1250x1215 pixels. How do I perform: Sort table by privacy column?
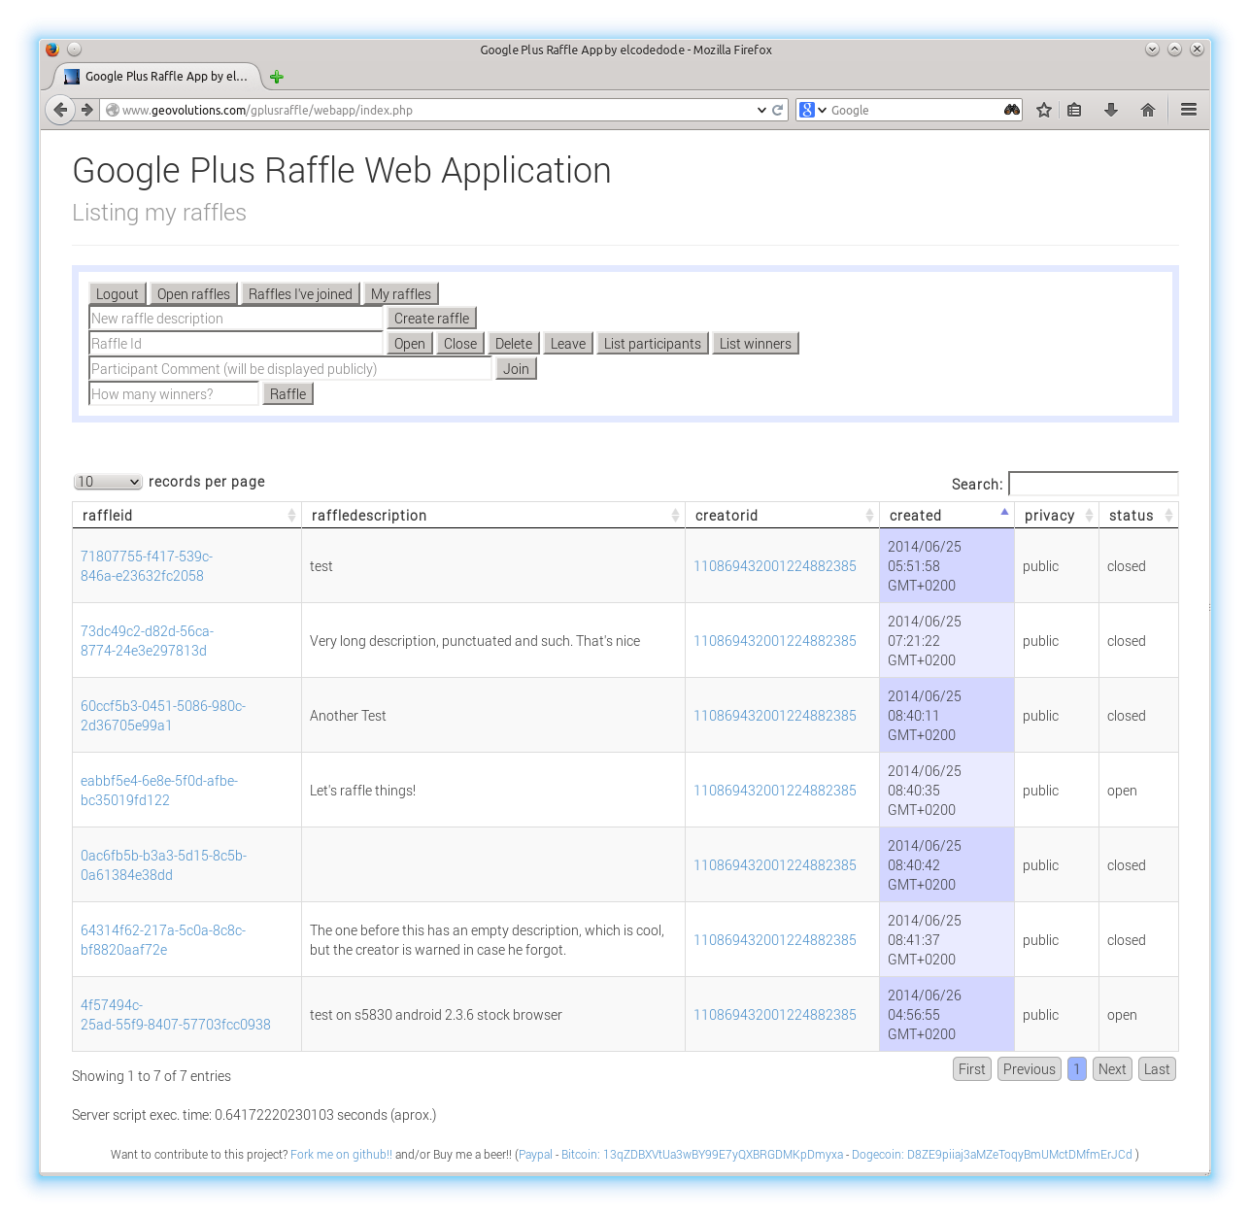point(1057,515)
